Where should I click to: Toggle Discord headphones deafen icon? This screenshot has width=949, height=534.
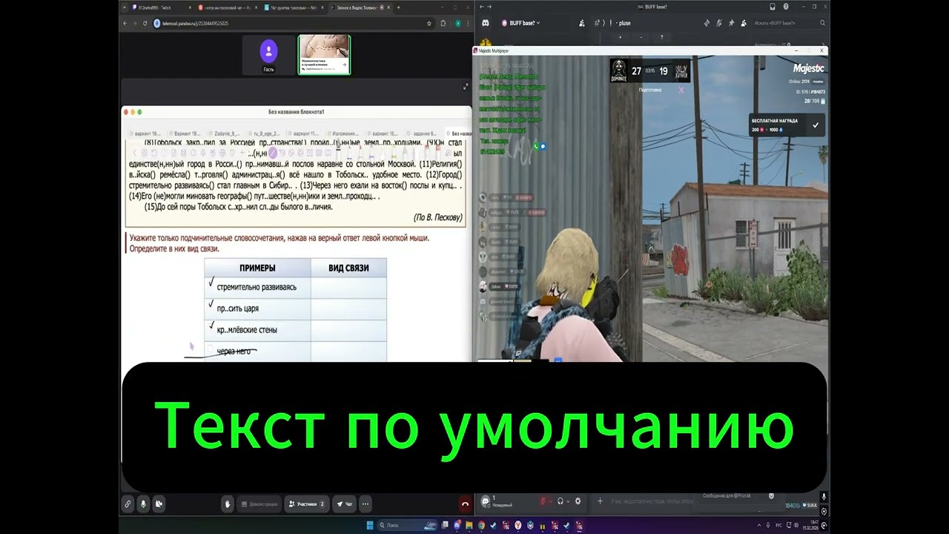pyautogui.click(x=561, y=501)
